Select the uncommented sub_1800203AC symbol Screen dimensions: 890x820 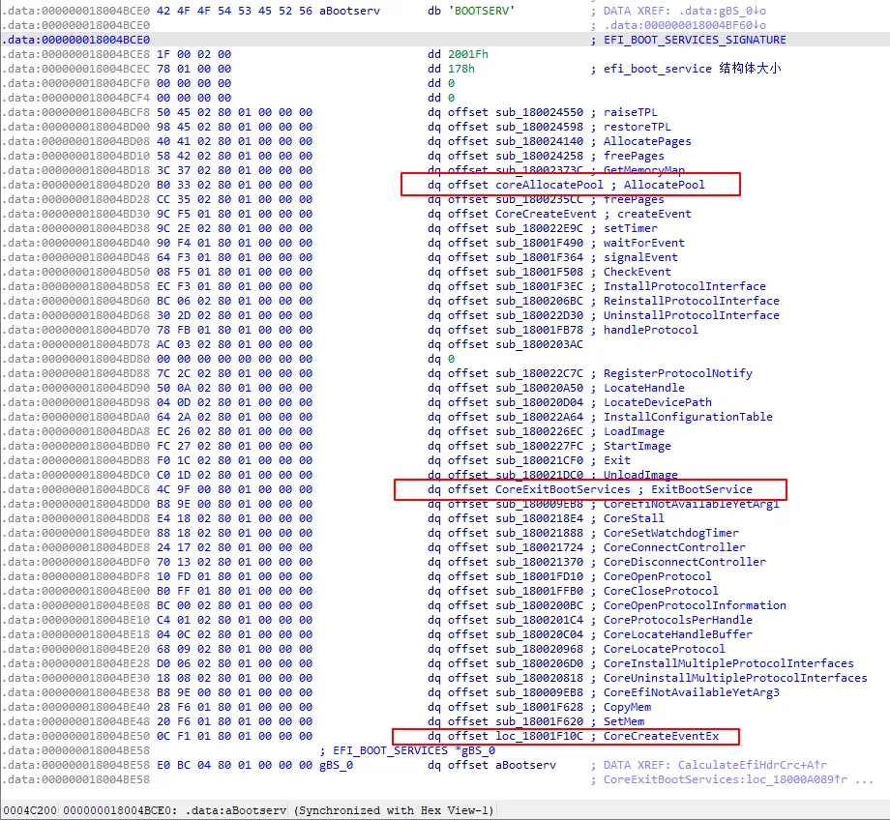point(539,344)
